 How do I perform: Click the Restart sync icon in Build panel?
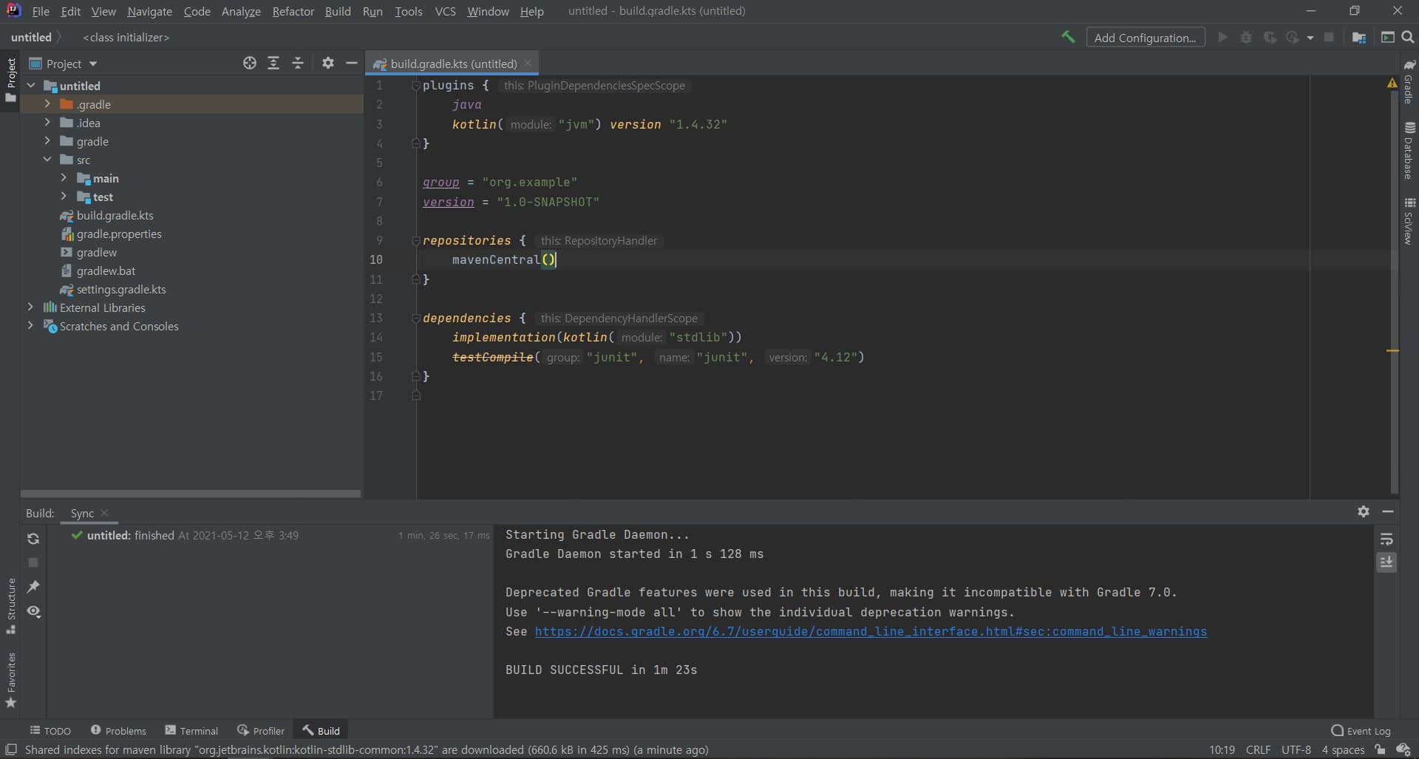click(x=33, y=539)
